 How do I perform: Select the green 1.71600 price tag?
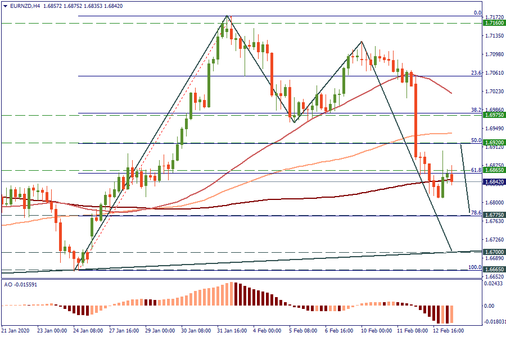(x=494, y=23)
